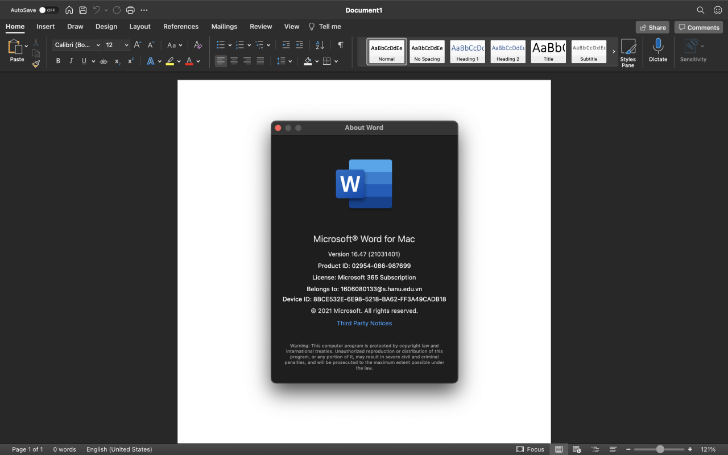
Task: Save the document with floppy icon
Action: (x=83, y=10)
